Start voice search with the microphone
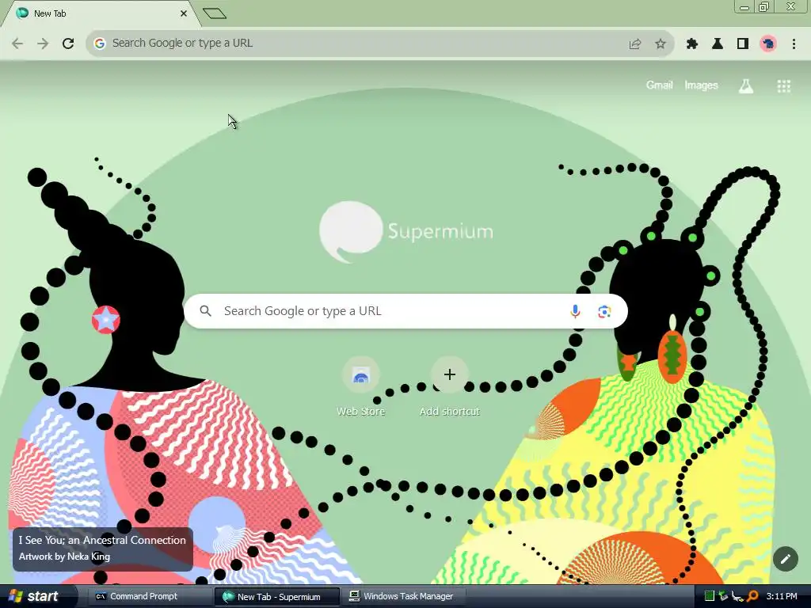The width and height of the screenshot is (811, 608). tap(575, 311)
